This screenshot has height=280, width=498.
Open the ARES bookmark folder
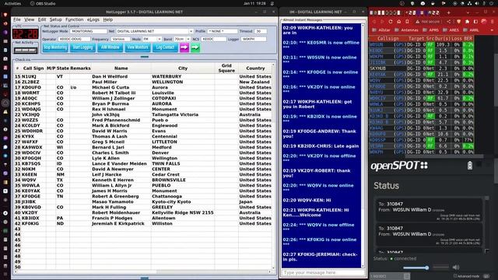pos(451,30)
